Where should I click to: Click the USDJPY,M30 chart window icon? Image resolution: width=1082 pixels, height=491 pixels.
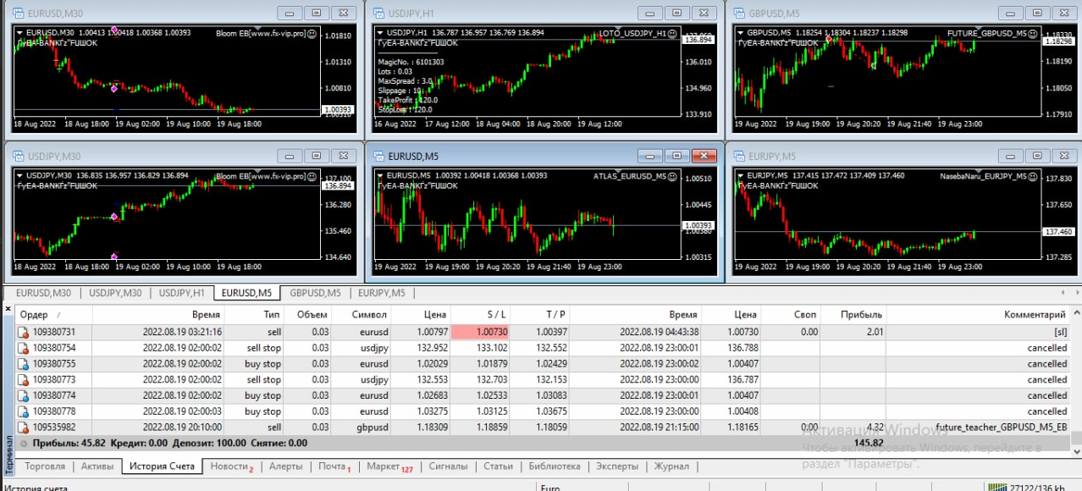(x=17, y=156)
